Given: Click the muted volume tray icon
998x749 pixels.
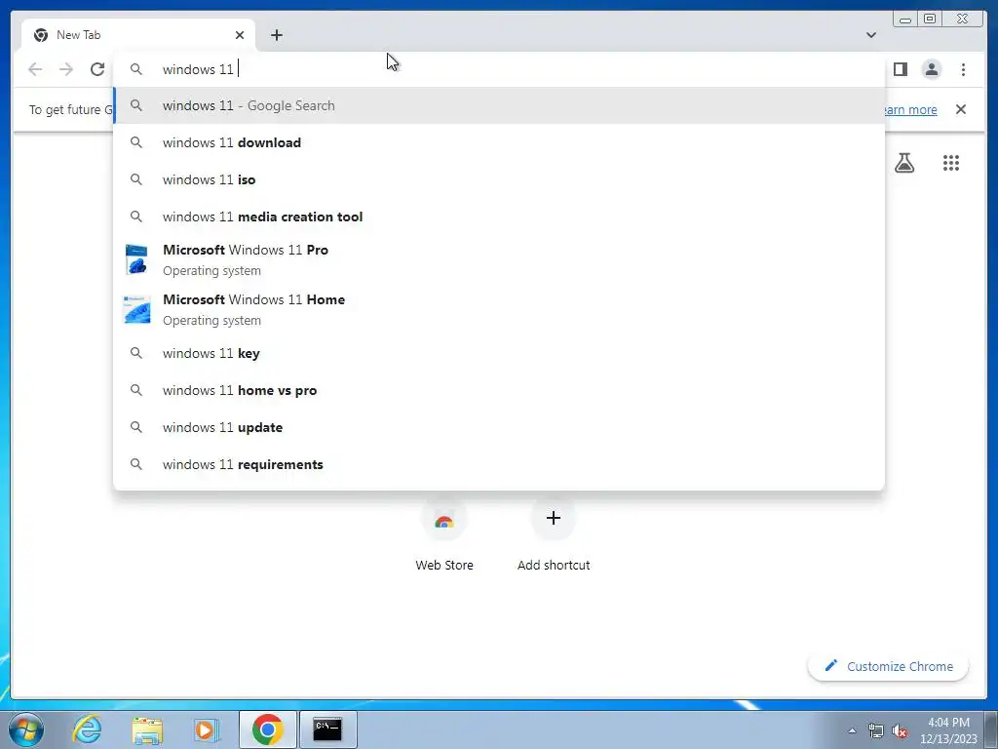Looking at the screenshot, I should (900, 730).
